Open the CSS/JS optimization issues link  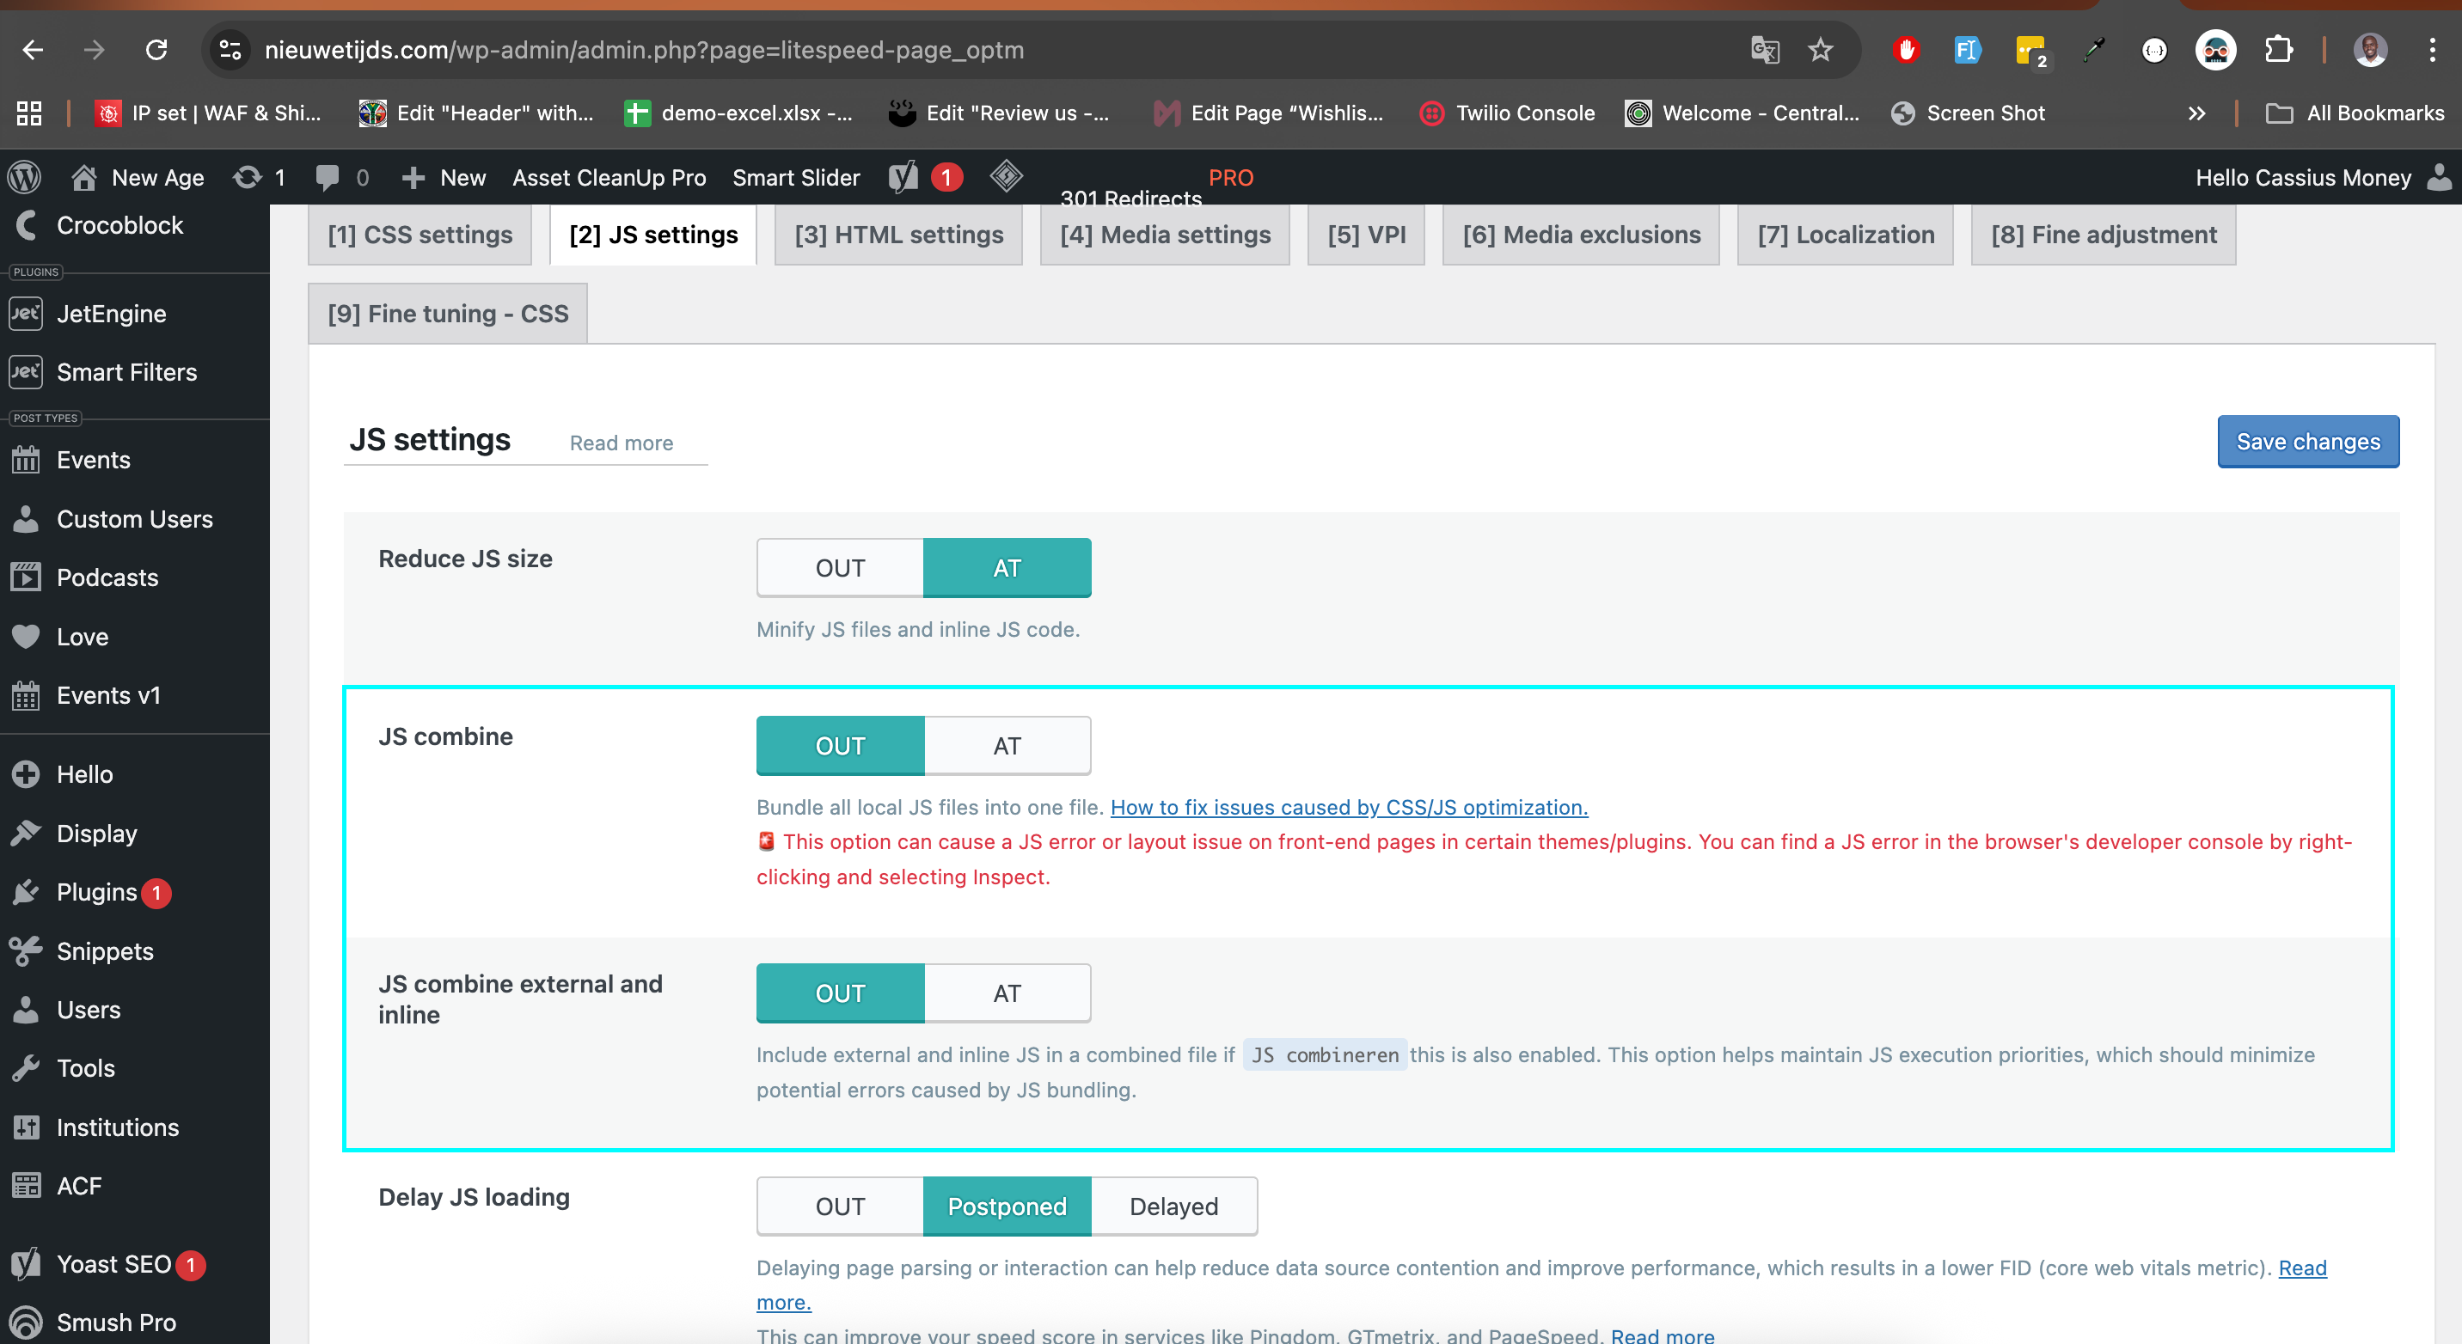click(x=1349, y=807)
